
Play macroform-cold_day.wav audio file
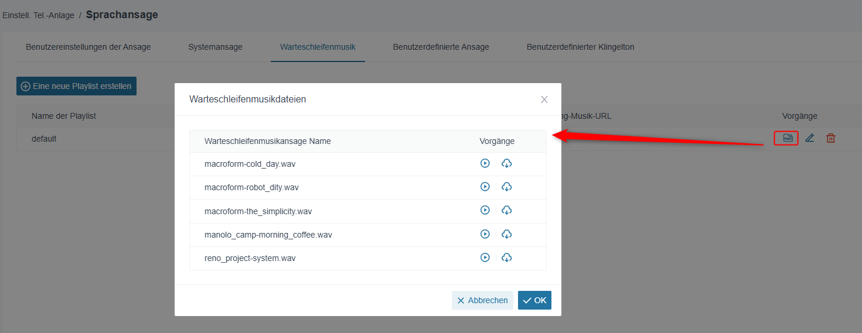[x=485, y=163]
